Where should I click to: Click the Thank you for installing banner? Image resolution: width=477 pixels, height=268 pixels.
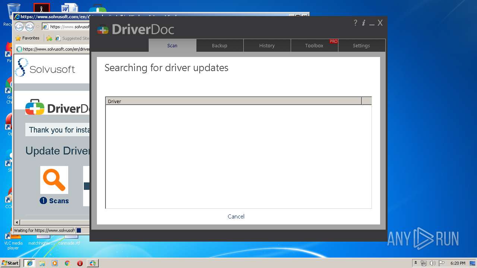pyautogui.click(x=58, y=130)
